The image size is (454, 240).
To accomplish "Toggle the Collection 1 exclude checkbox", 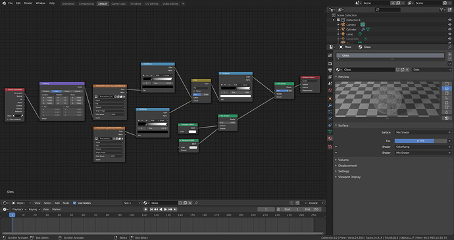I will [338, 20].
